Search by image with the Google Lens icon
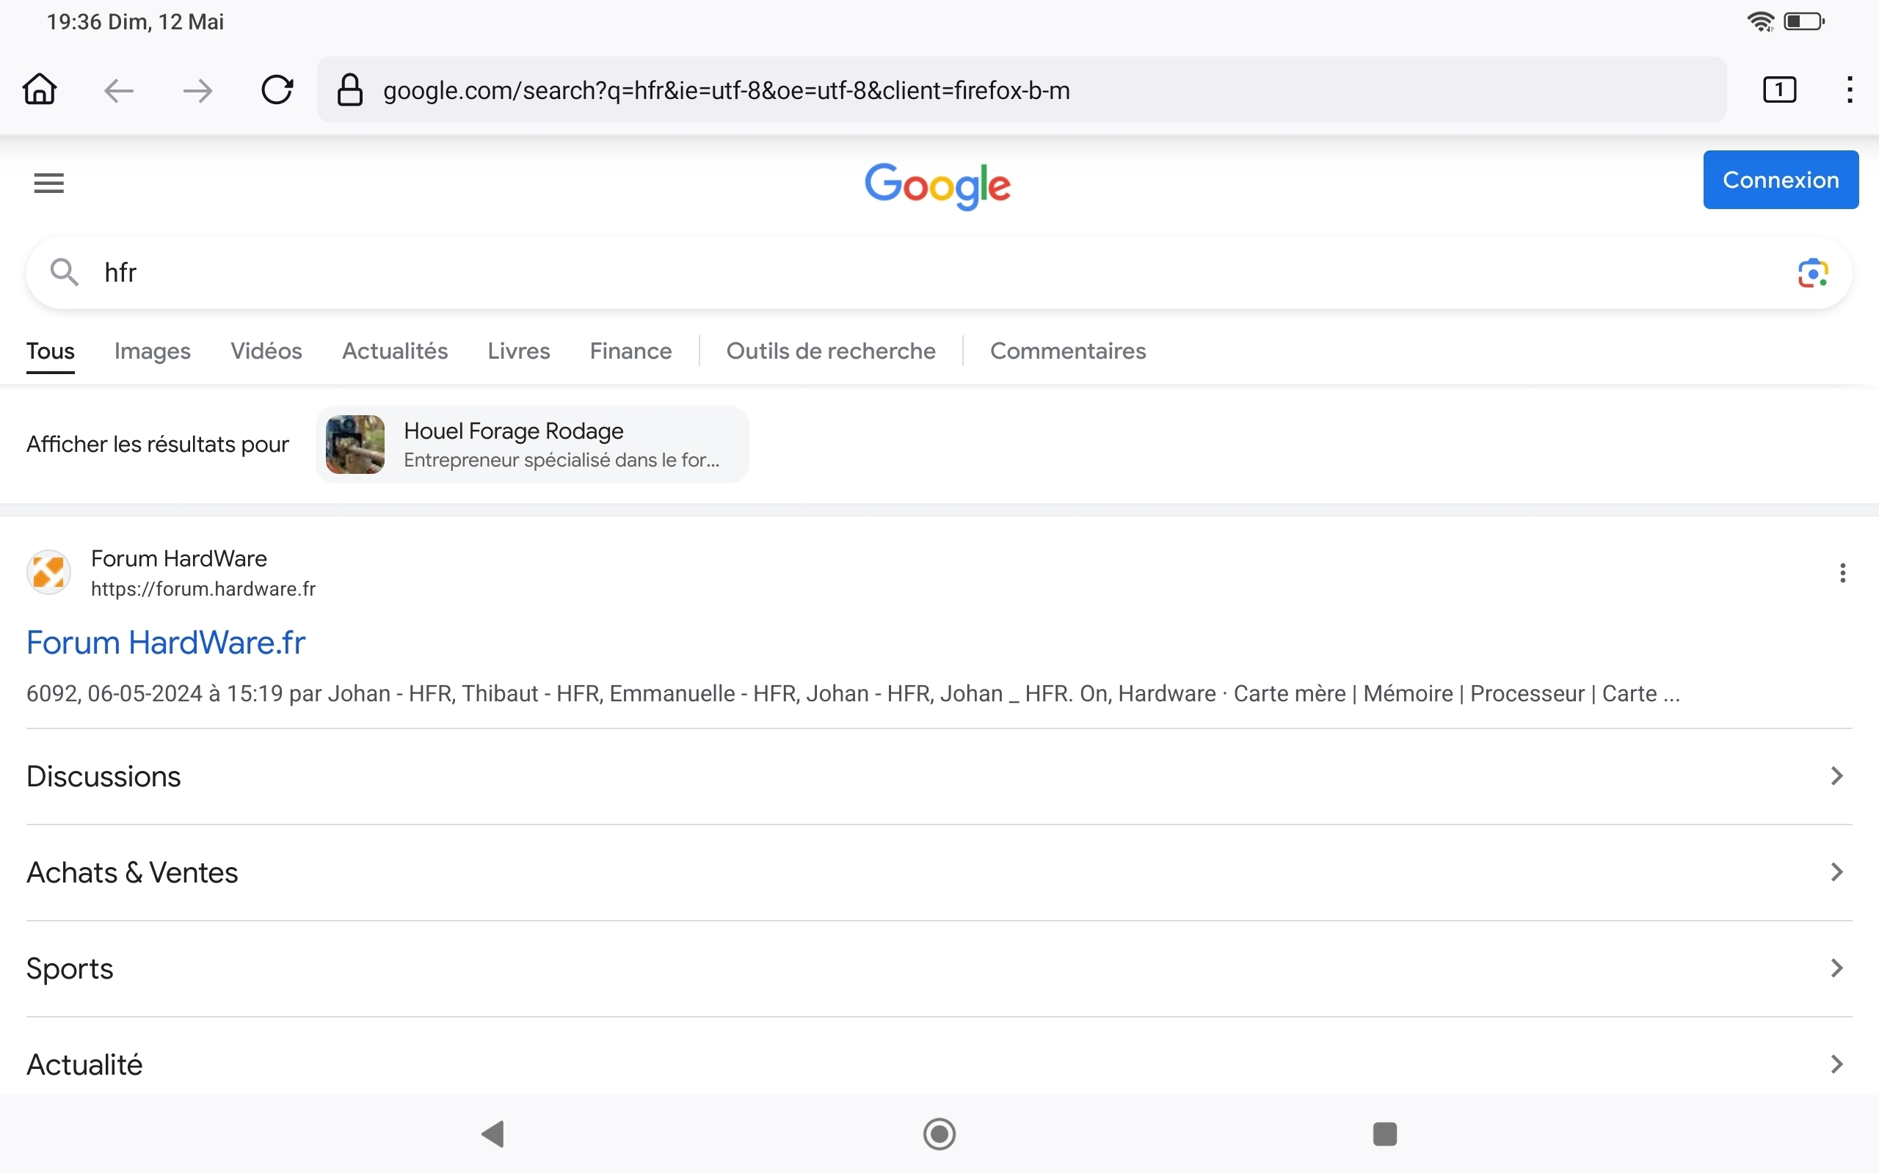Image resolution: width=1879 pixels, height=1173 pixels. (x=1812, y=273)
